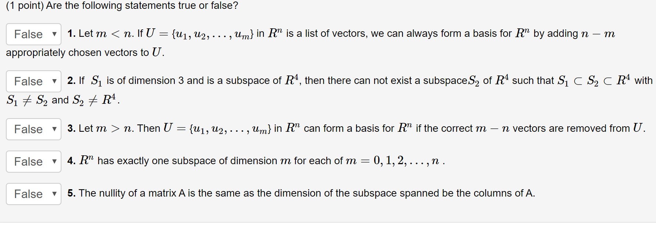Image resolution: width=656 pixels, height=233 pixels.
Task: Open the answer dropdown for question 3
Action: 33,129
